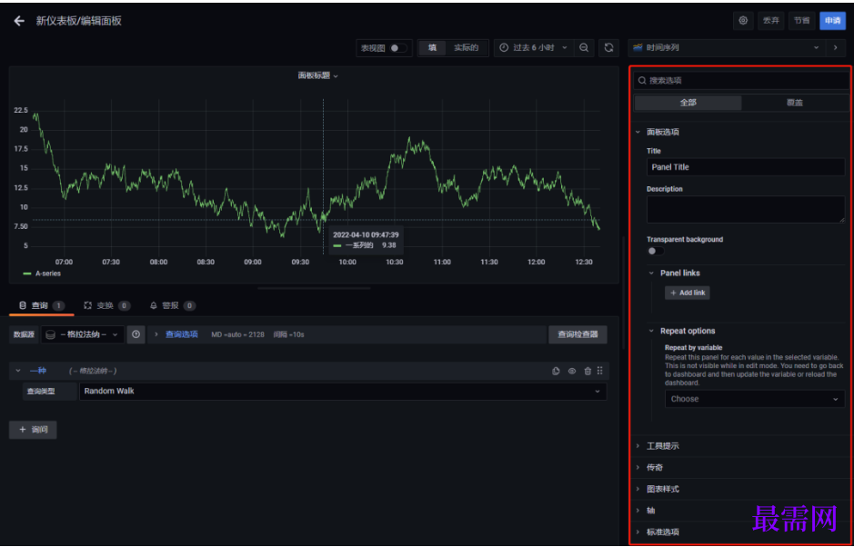The height and width of the screenshot is (547, 854).
Task: Delete the query with trash icon
Action: pyautogui.click(x=587, y=371)
